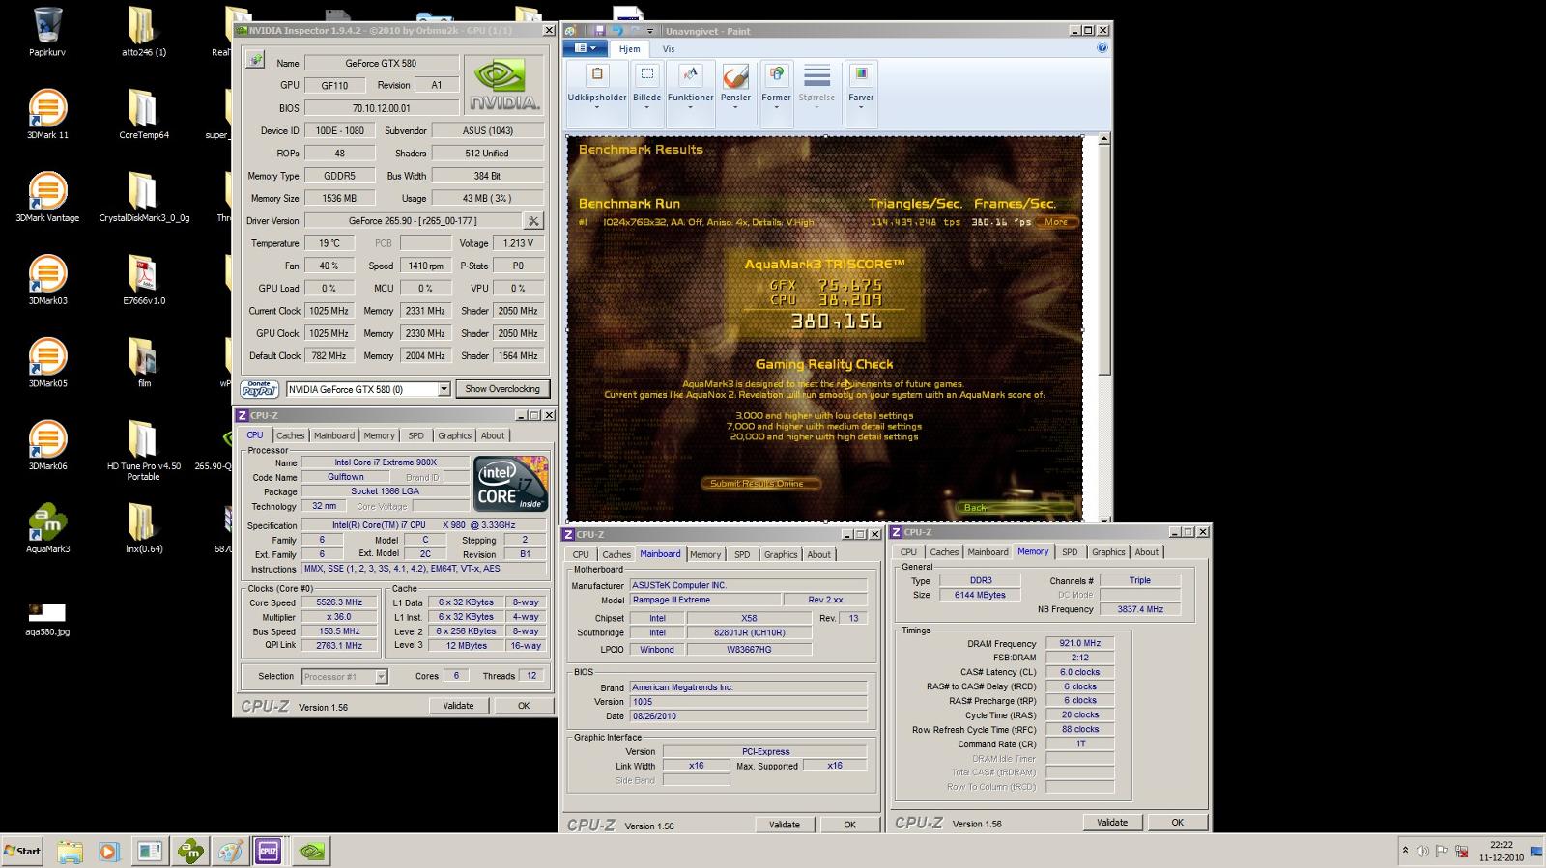
Task: Switch to the Vis ribbon tab in Paint
Action: click(669, 48)
